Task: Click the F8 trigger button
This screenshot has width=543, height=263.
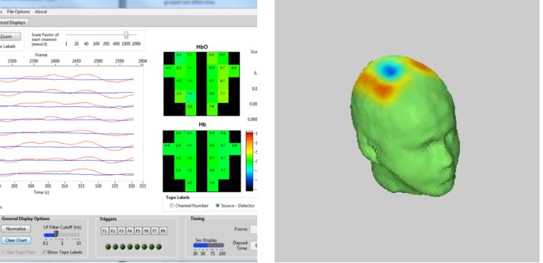Action: tap(163, 231)
